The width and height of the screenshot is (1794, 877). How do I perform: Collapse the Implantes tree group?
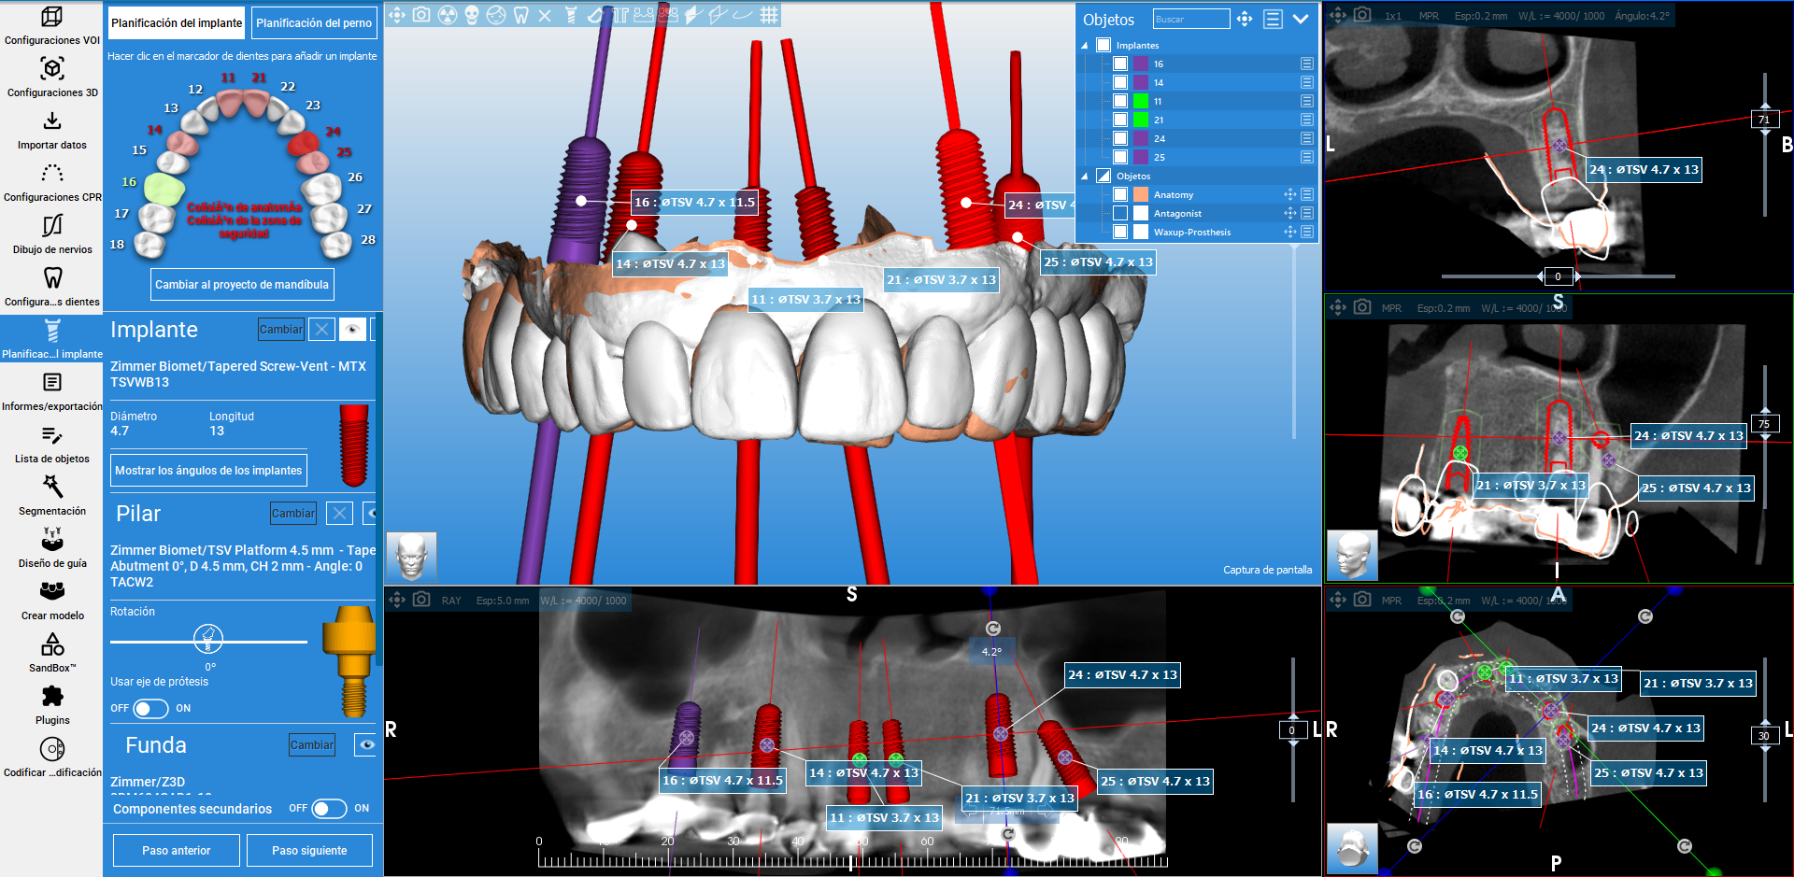(x=1085, y=45)
